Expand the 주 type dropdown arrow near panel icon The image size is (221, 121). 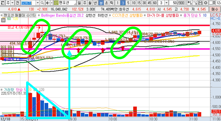pyautogui.click(x=12, y=3)
